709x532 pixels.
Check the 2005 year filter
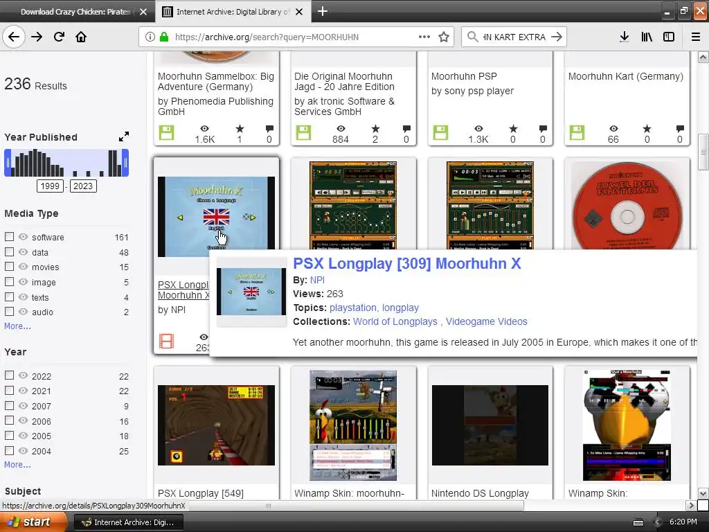tap(9, 435)
